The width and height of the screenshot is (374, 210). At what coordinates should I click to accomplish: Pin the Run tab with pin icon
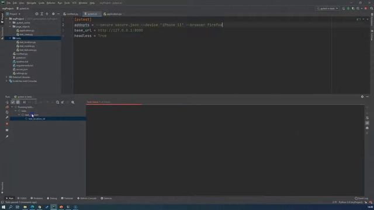tap(7, 136)
